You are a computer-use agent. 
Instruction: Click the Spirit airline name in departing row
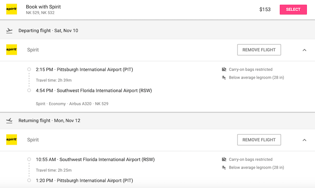33,50
